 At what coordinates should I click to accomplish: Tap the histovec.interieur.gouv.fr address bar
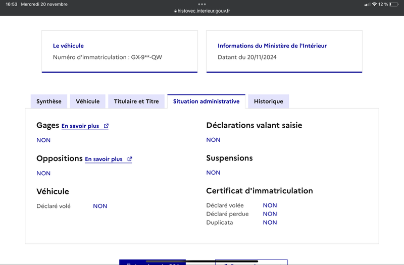(x=202, y=11)
